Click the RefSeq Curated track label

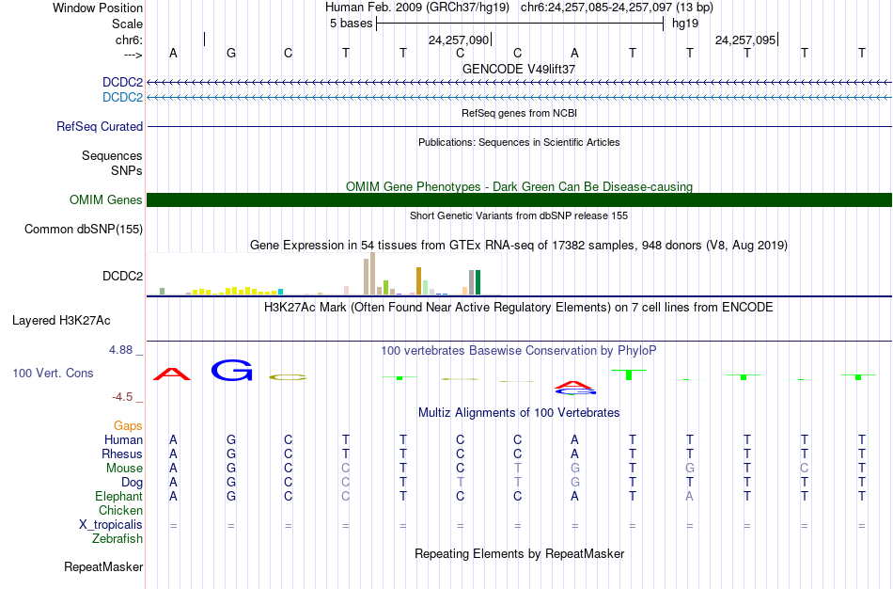pos(100,127)
